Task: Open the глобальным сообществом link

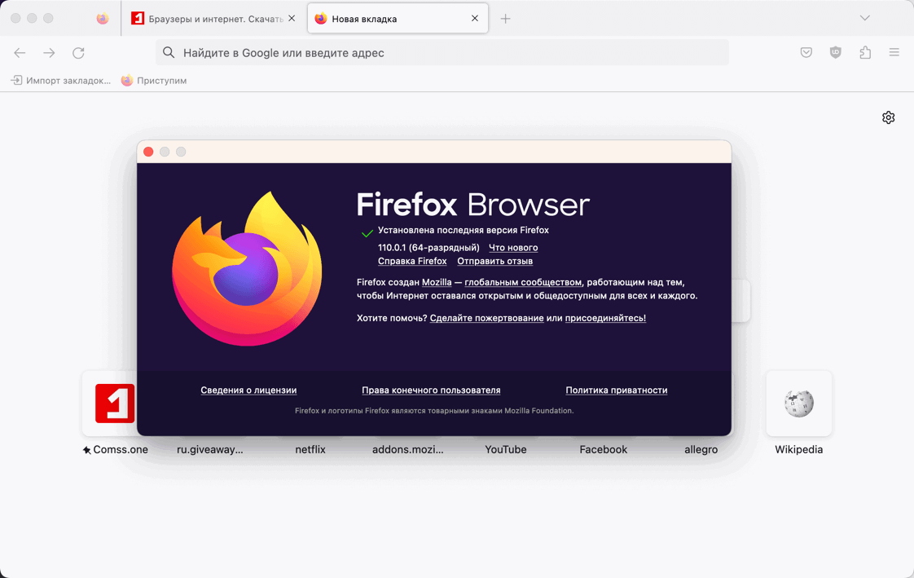Action: point(523,282)
